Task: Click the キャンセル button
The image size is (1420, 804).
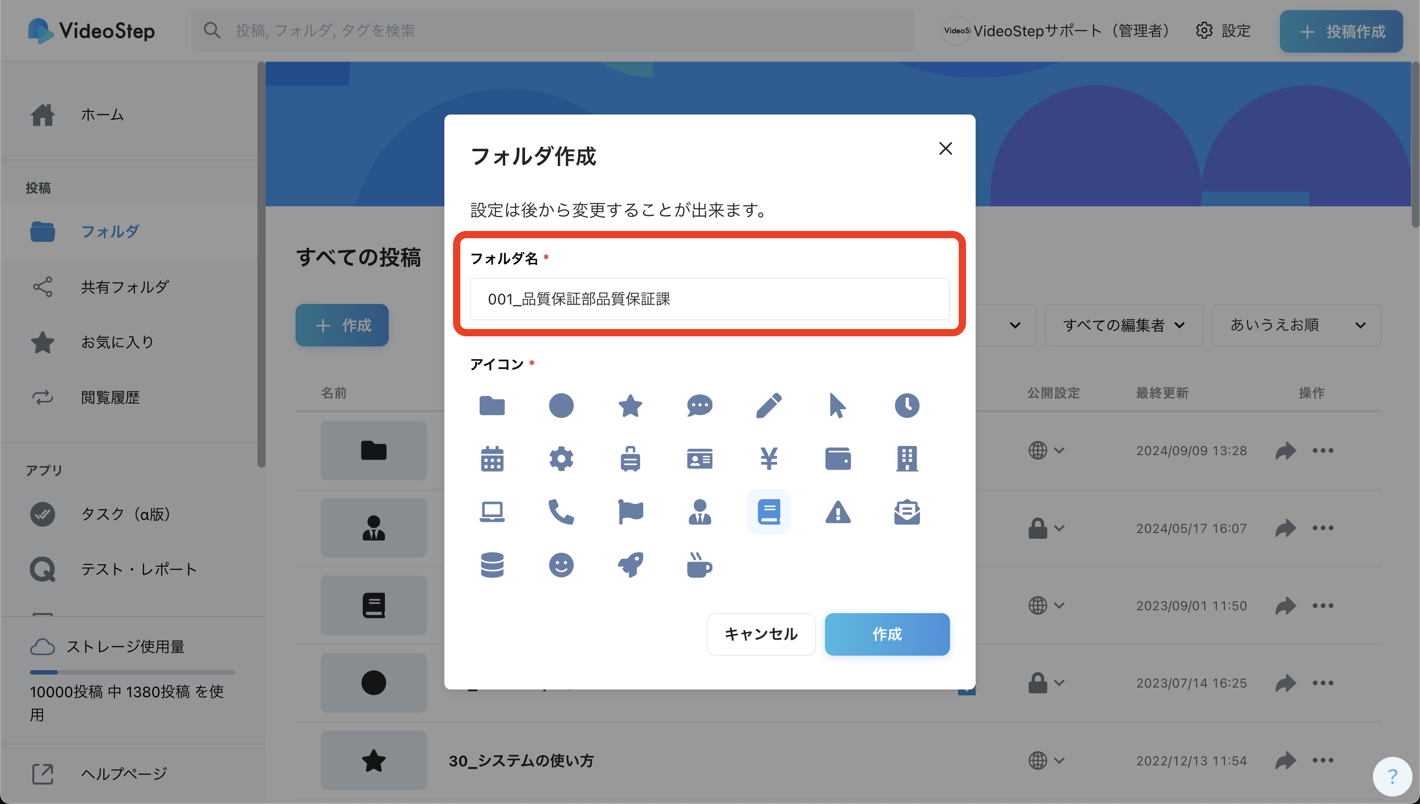Action: (761, 634)
